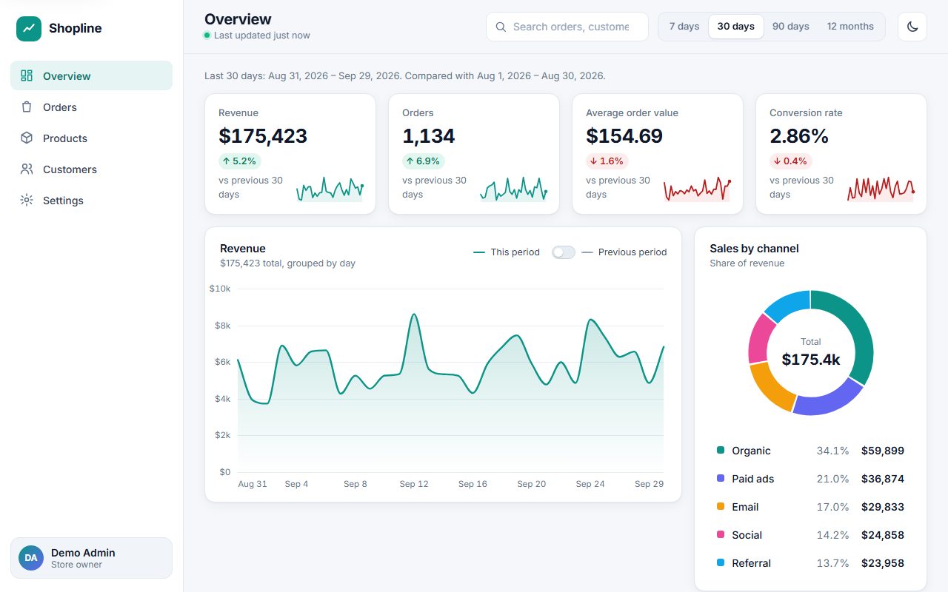Screen dimensions: 948x592
Task: Select the 30 days range
Action: (x=736, y=27)
